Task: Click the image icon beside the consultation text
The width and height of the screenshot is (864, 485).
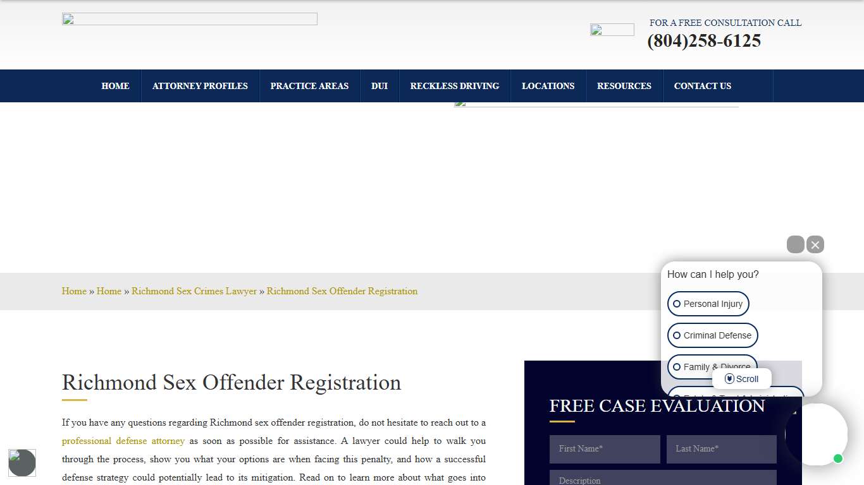Action: 612,29
